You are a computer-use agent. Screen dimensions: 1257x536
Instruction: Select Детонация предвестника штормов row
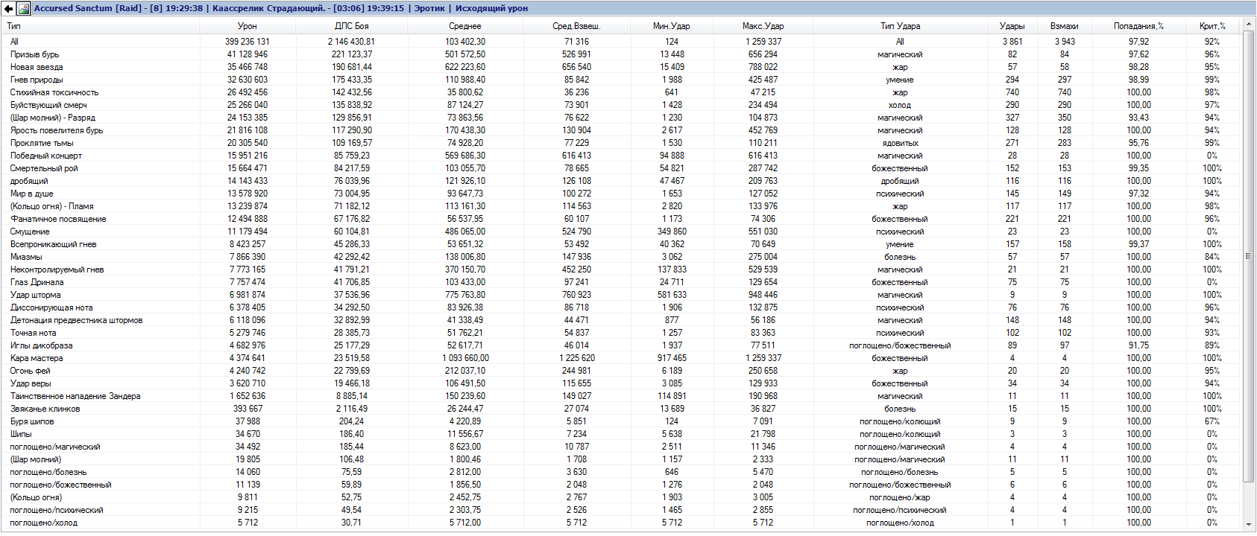tap(622, 320)
